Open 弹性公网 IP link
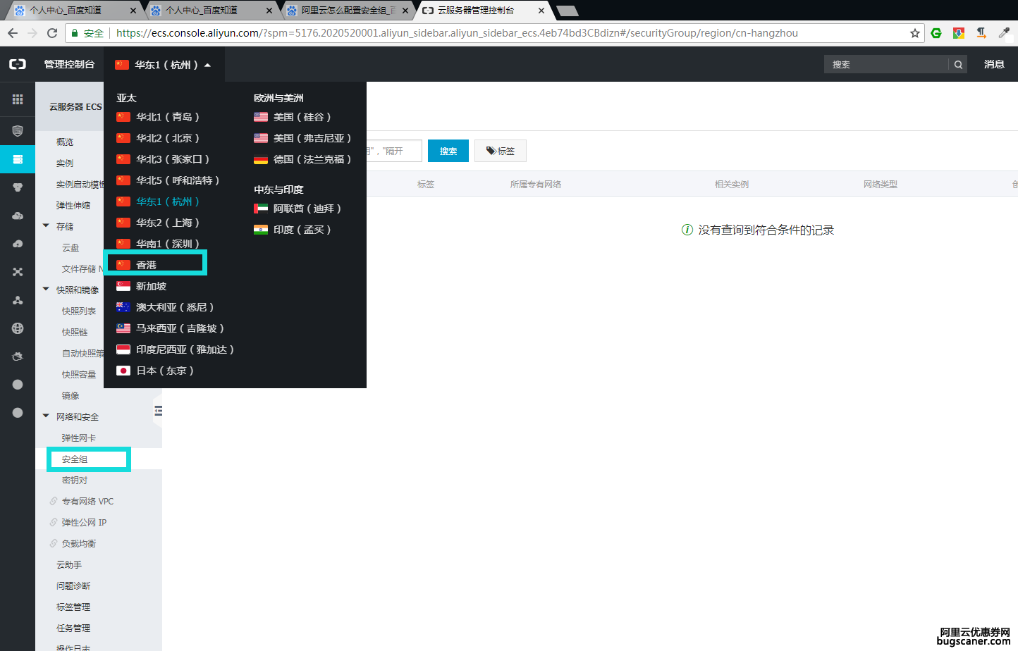Image resolution: width=1018 pixels, height=651 pixels. (84, 522)
